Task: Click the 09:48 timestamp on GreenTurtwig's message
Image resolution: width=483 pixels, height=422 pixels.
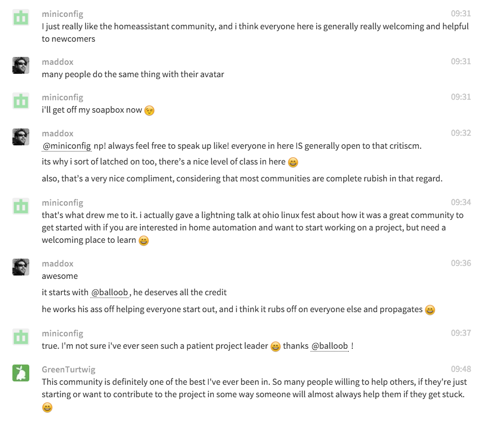Action: point(462,369)
